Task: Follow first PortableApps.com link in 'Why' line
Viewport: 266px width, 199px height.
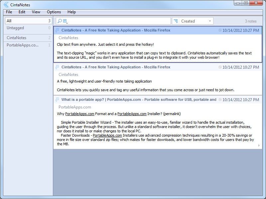Action: (x=80, y=114)
